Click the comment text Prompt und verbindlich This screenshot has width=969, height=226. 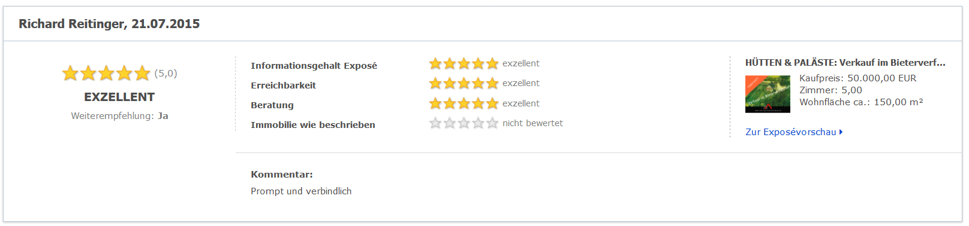coord(301,191)
